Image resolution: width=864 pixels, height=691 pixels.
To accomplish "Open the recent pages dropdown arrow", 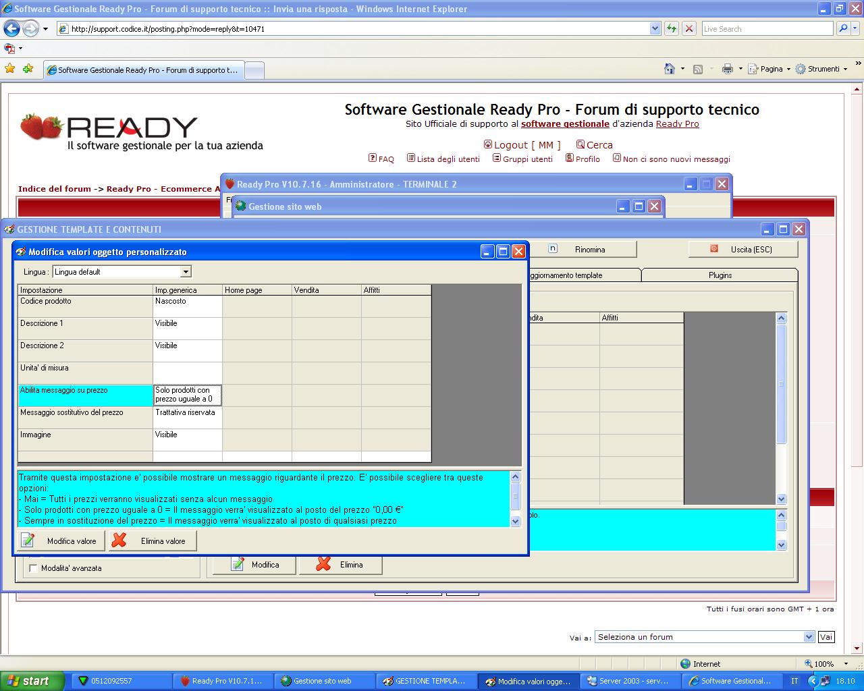I will pos(45,29).
